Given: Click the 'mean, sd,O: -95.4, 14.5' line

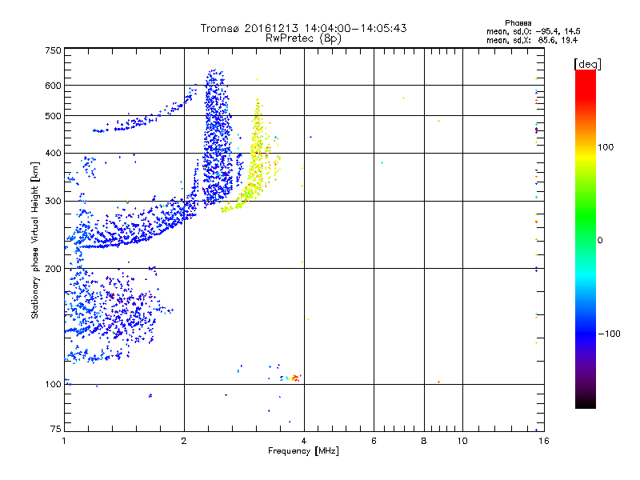Looking at the screenshot, I should 533,31.
